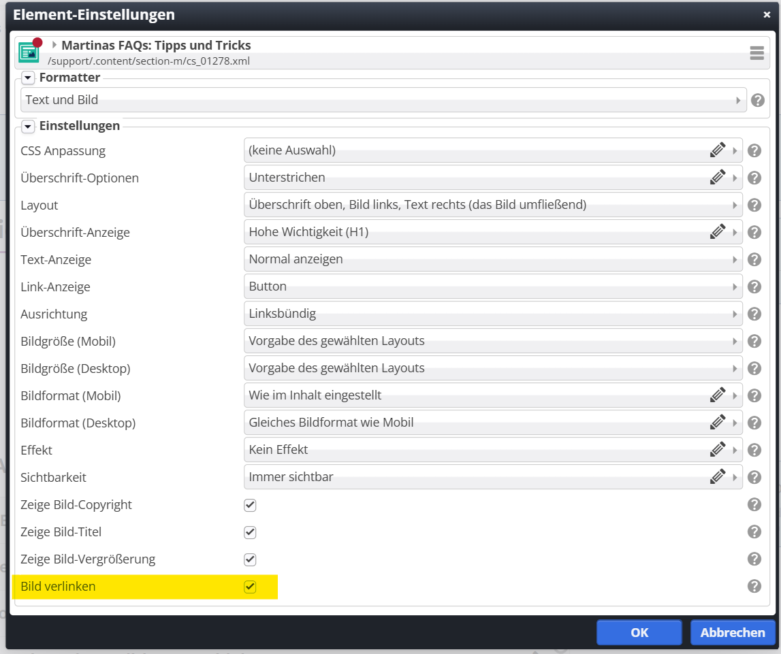Viewport: 781px width, 654px height.
Task: Collapse the Formatter section
Action: click(28, 78)
